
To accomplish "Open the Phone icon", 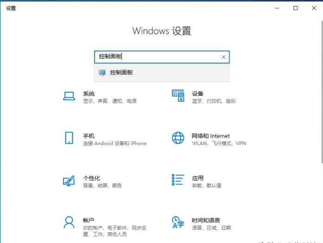I will (69, 138).
